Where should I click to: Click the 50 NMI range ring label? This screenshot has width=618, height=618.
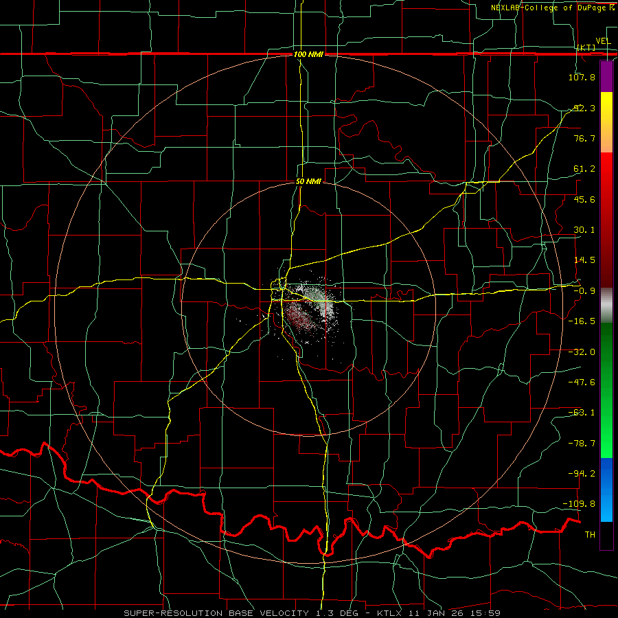(x=308, y=181)
